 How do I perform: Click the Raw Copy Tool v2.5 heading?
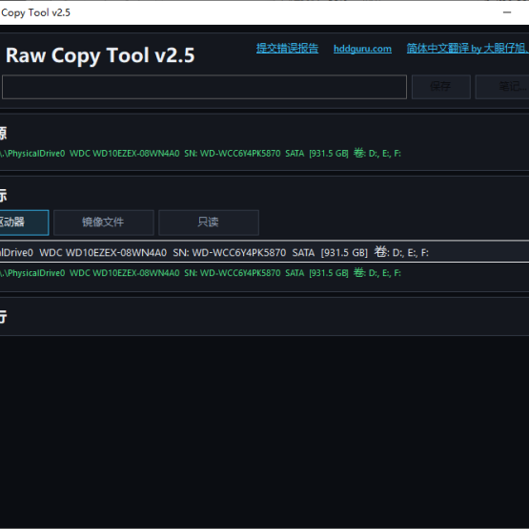[x=100, y=55]
